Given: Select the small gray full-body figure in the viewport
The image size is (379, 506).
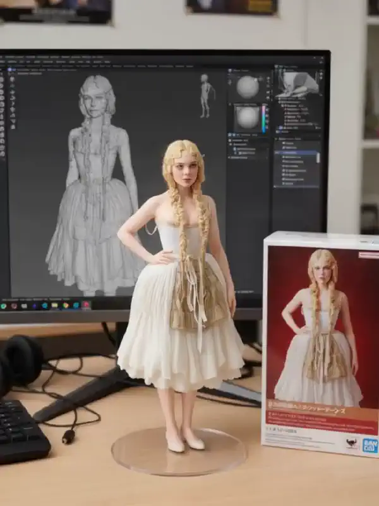Looking at the screenshot, I should tap(206, 96).
